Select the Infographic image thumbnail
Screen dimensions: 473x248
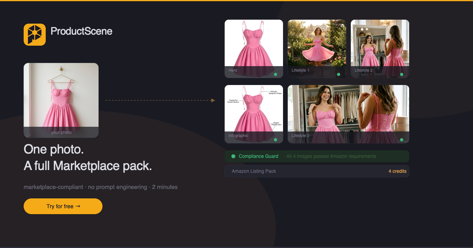(254, 114)
